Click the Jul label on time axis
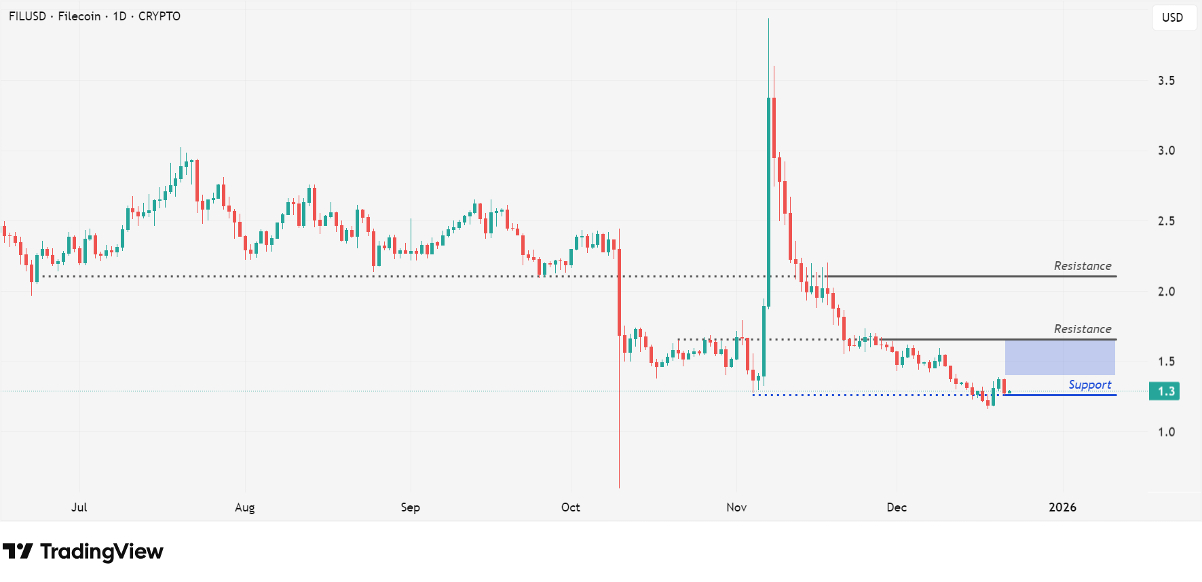 pos(79,507)
